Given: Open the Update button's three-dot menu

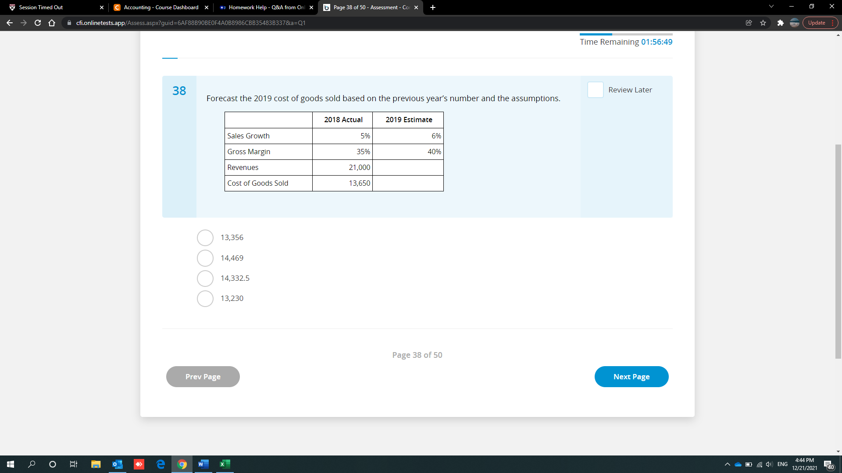Looking at the screenshot, I should [x=831, y=23].
